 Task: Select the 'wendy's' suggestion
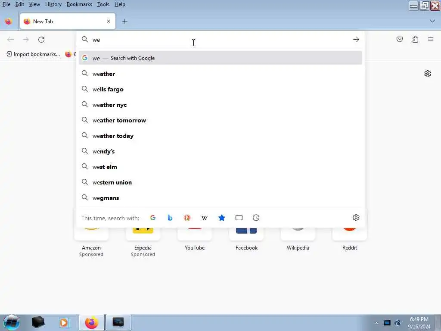coord(220,151)
